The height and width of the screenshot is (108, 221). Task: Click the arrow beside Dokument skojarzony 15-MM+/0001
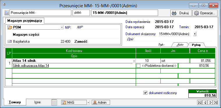point(195,34)
